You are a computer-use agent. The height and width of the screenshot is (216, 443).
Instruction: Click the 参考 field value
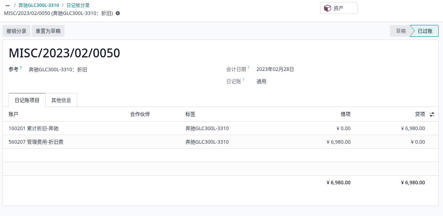coord(58,70)
